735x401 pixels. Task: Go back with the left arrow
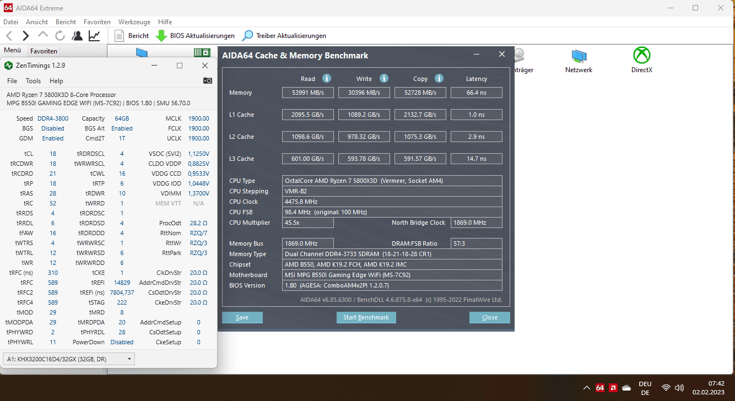pos(9,36)
